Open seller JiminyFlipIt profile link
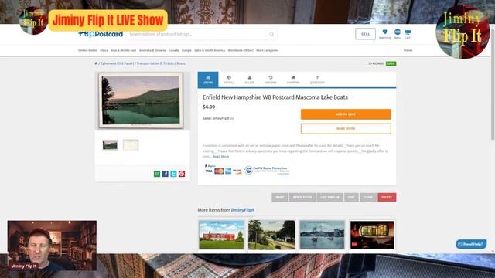Image resolution: width=495 pixels, height=278 pixels. [x=220, y=118]
